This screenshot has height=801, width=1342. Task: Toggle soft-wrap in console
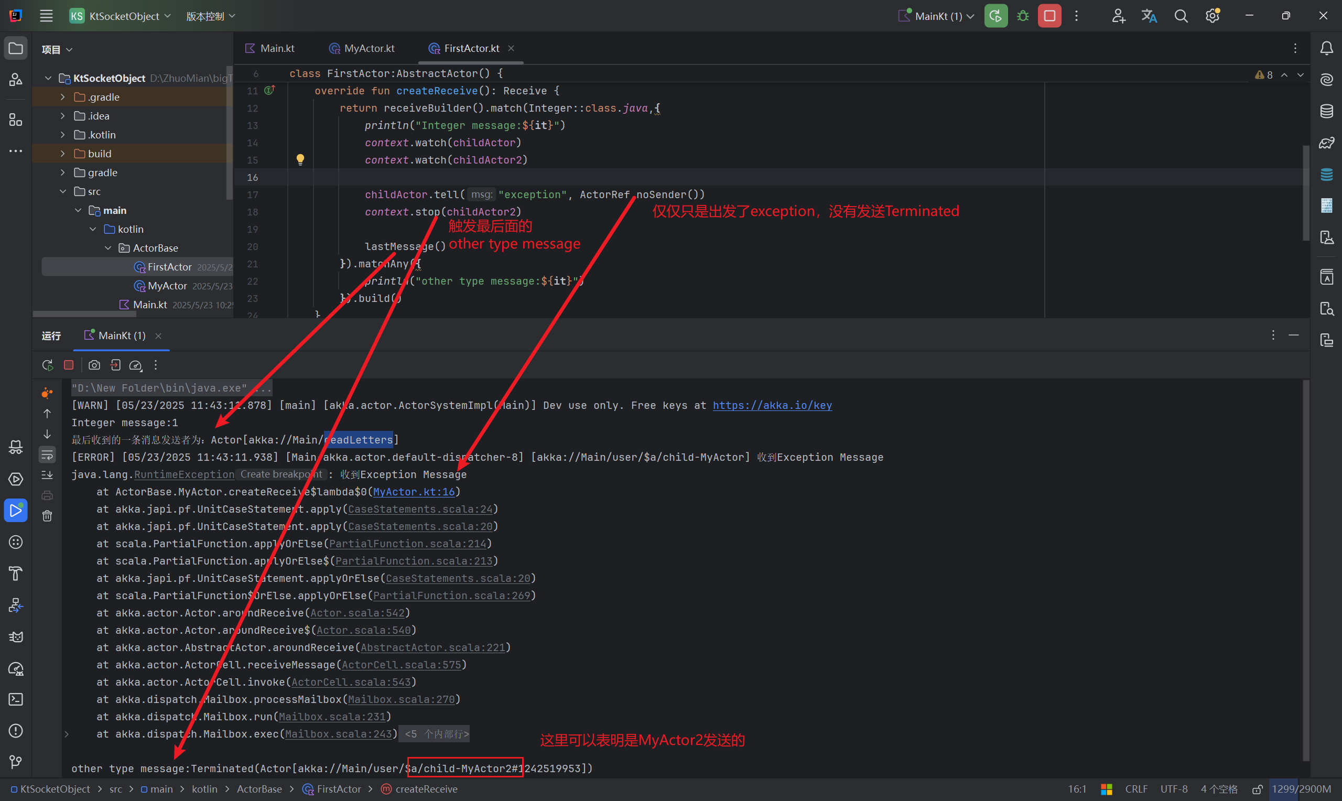click(48, 454)
